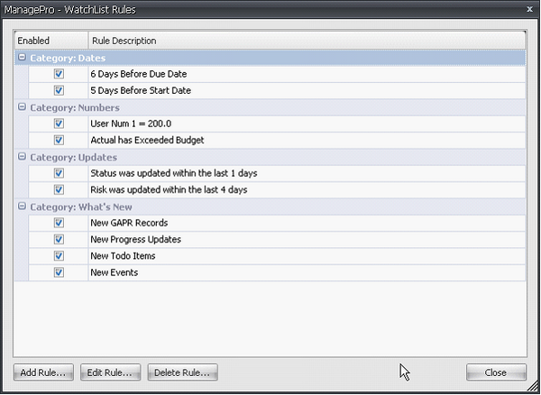541x395 pixels.
Task: Toggle the 5 Days Before Start Date checkbox
Action: click(59, 90)
